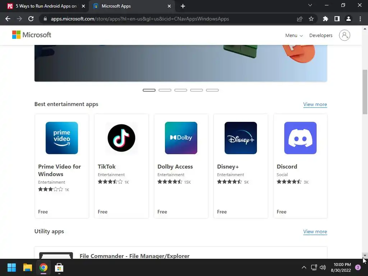Open the Prime Video for Windows title
Viewport: 368px width, 276px height.
click(x=59, y=170)
